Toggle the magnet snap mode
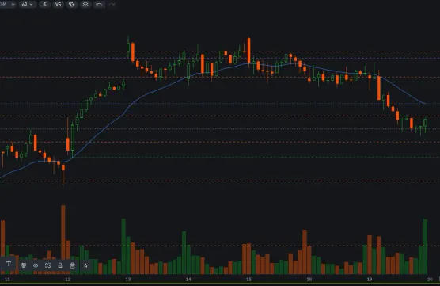440x286 pixels. point(24,265)
